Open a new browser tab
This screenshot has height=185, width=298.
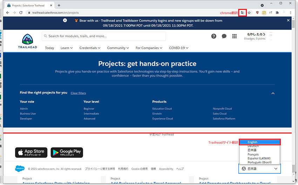tap(59, 5)
